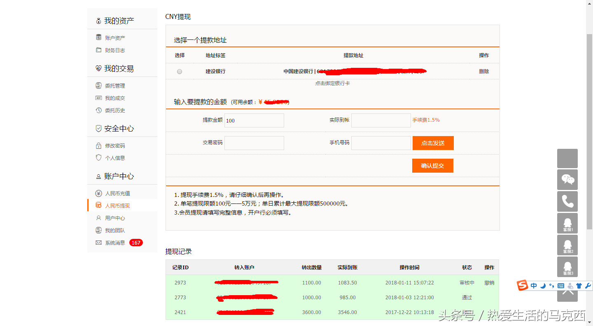Click the Sogou toolbar wrench settings icon
593x326 pixels.
coord(588,286)
